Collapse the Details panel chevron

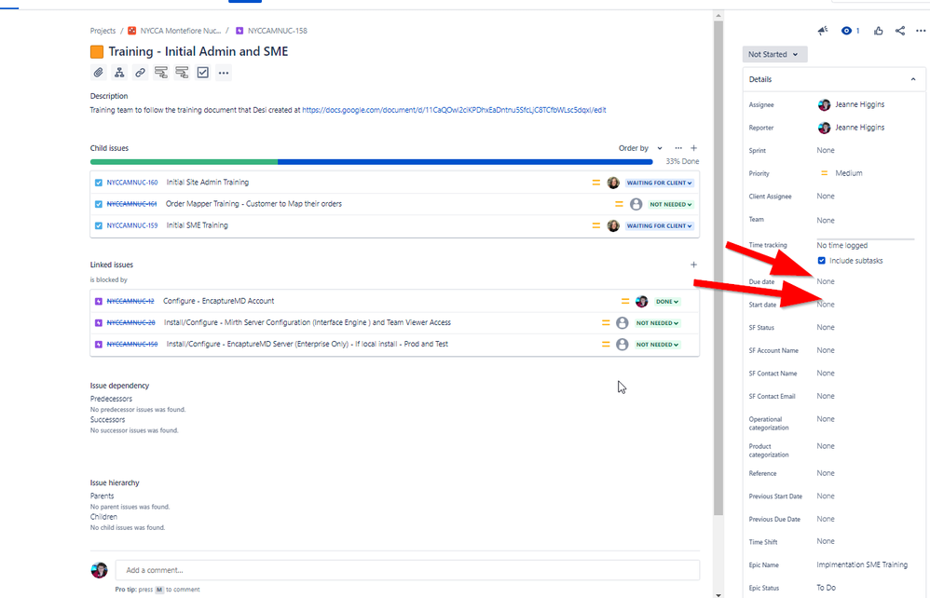pyautogui.click(x=913, y=79)
